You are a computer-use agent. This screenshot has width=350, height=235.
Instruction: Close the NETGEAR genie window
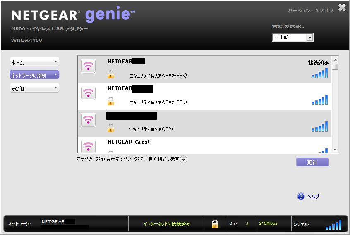point(342,7)
